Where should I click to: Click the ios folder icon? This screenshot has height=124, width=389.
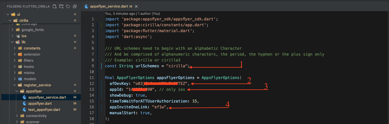[18, 36]
